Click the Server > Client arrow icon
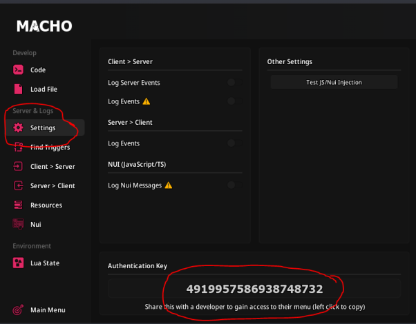Viewport: 416px width, 324px height. coord(18,185)
